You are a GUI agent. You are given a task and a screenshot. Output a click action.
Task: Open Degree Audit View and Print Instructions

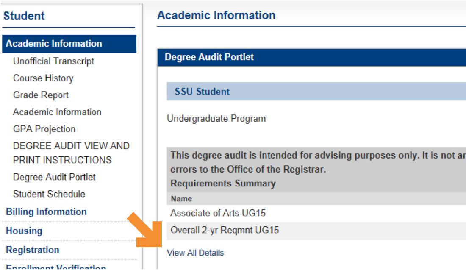[71, 153]
